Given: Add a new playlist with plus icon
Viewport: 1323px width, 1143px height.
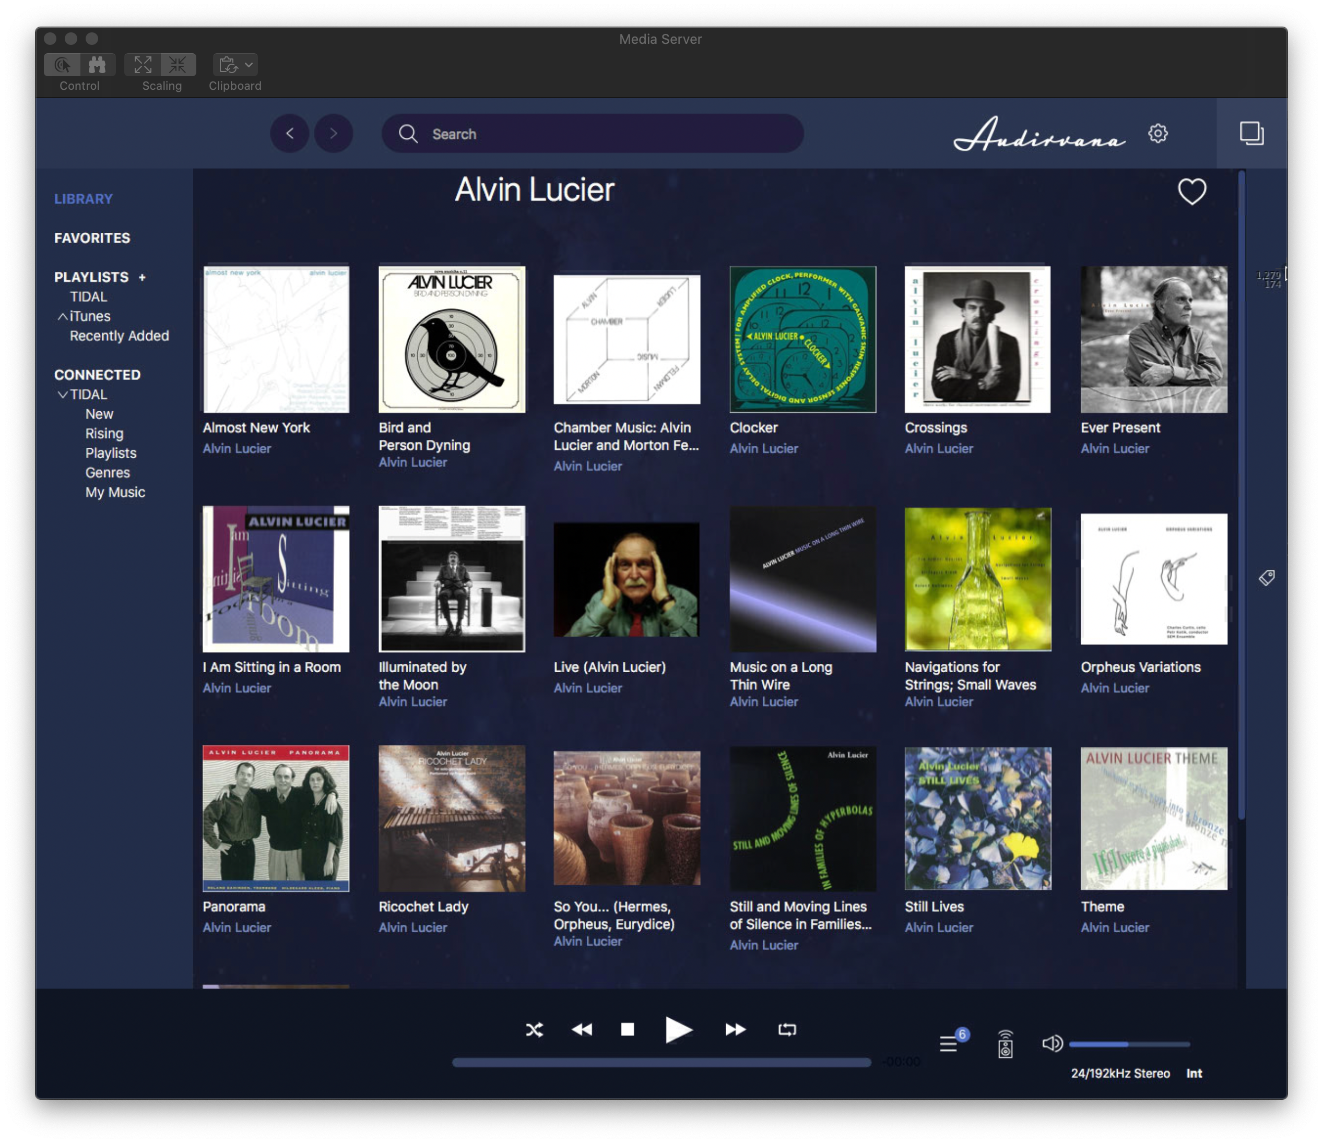Looking at the screenshot, I should coord(143,277).
